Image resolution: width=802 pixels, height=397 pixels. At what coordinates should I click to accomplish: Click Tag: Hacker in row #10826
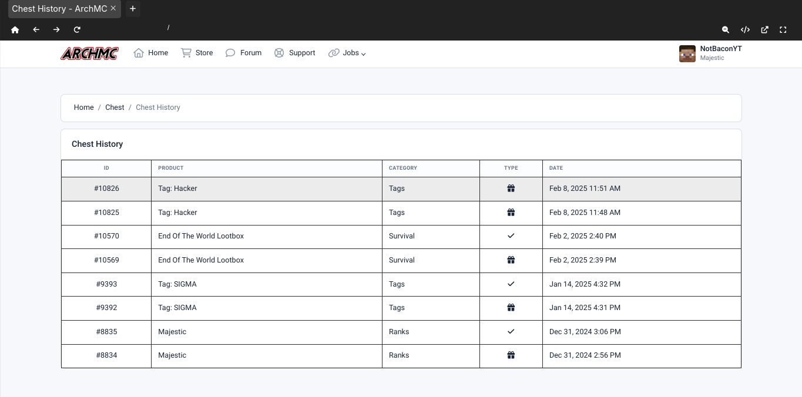pos(177,189)
